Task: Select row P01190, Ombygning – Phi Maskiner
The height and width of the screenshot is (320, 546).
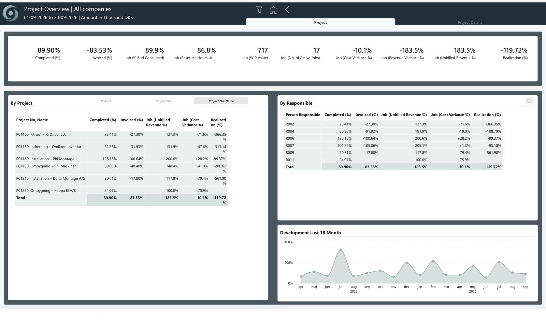Action: point(121,168)
